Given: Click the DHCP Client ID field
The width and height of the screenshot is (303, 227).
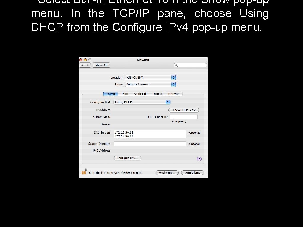Looking at the screenshot, I should (184, 117).
